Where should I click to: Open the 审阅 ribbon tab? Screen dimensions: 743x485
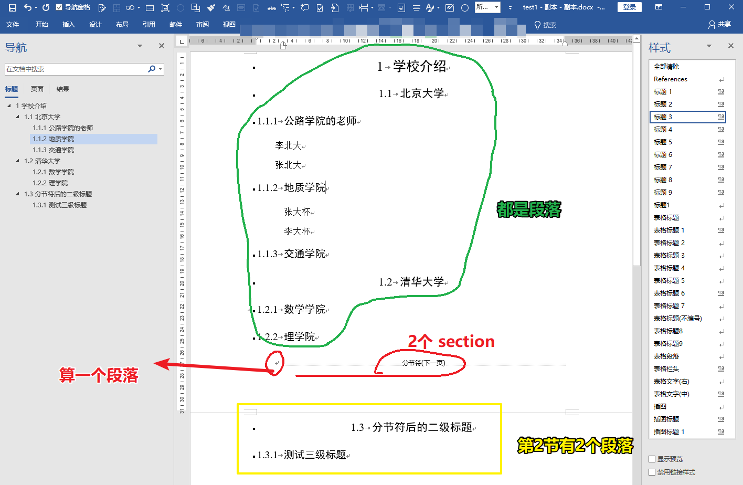203,25
